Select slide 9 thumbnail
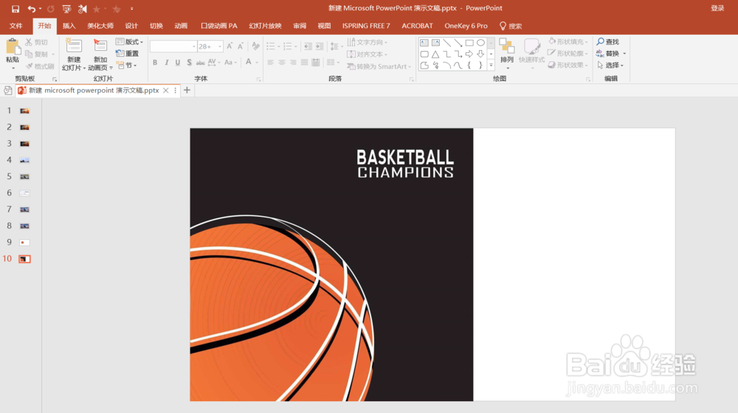Viewport: 738px width, 413px height. click(x=24, y=243)
